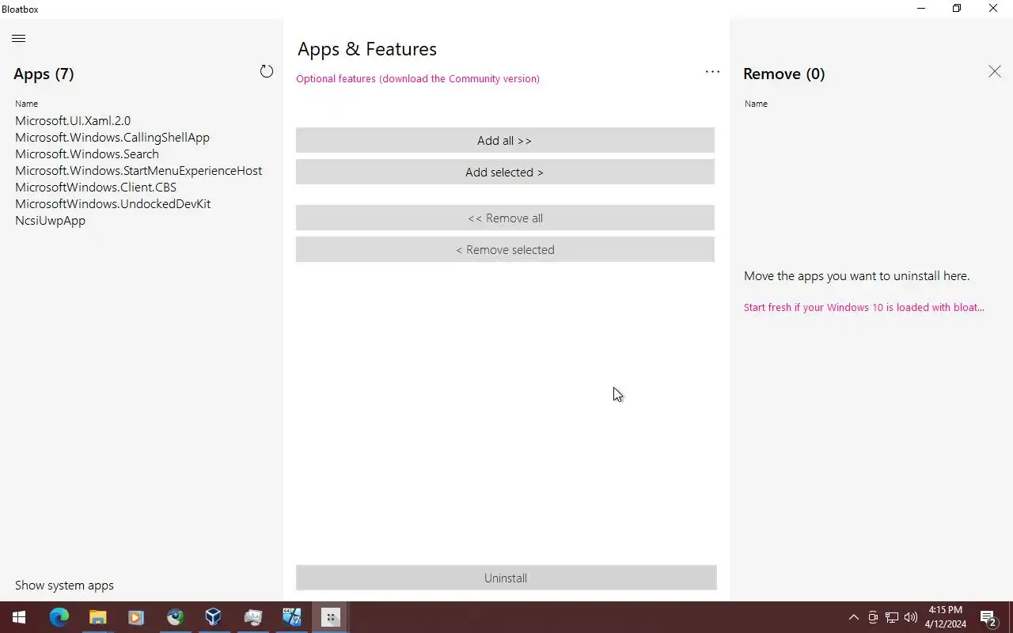Open network status tray icon
1013x633 pixels.
point(892,617)
